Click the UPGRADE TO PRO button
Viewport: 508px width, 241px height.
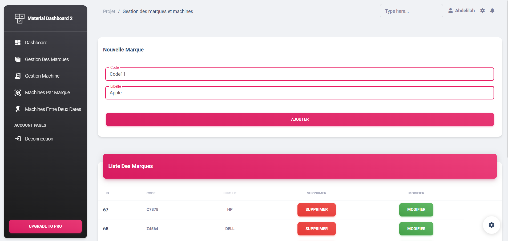pyautogui.click(x=45, y=226)
